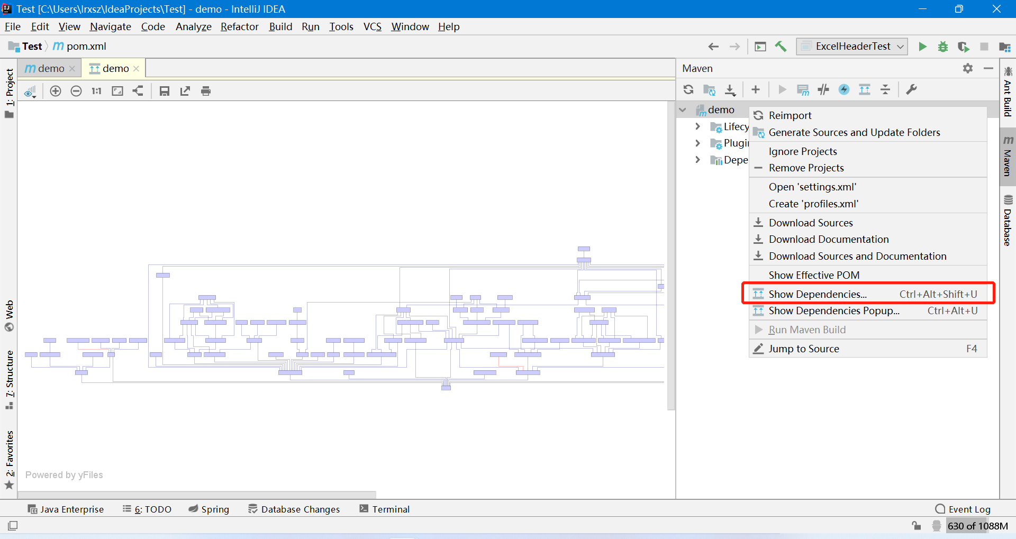Close the pom.xml demo tab
1016x539 pixels.
[x=72, y=69]
